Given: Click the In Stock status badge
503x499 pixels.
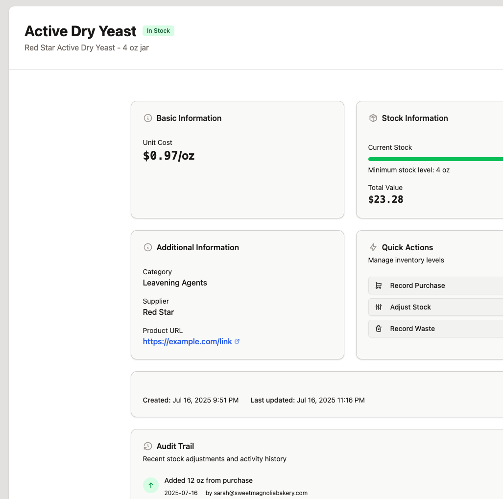Looking at the screenshot, I should (x=158, y=31).
